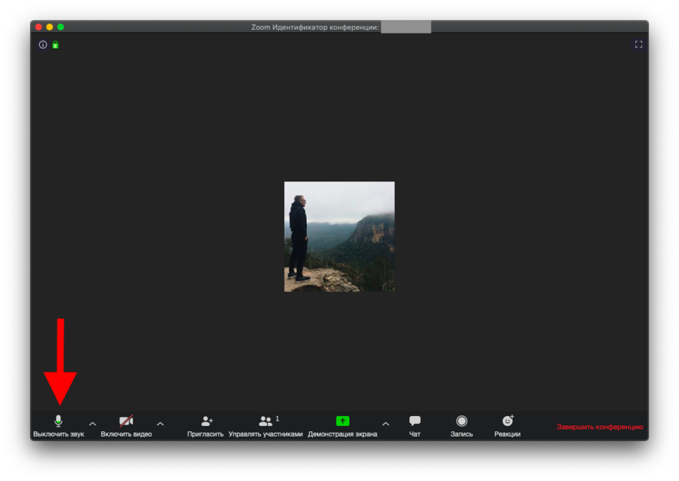Minimize the Zoom window with the yellow button

coord(50,27)
